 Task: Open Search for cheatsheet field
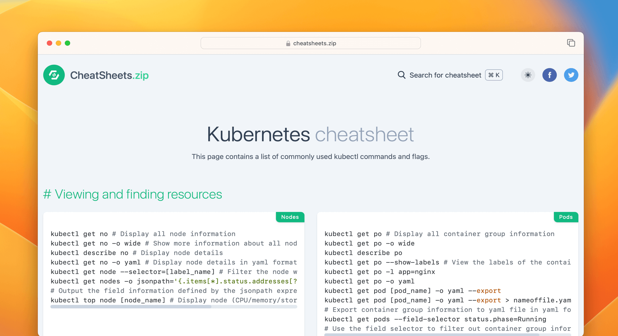click(x=450, y=75)
